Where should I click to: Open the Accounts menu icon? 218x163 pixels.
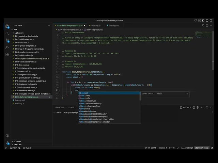pyautogui.click(x=7, y=135)
